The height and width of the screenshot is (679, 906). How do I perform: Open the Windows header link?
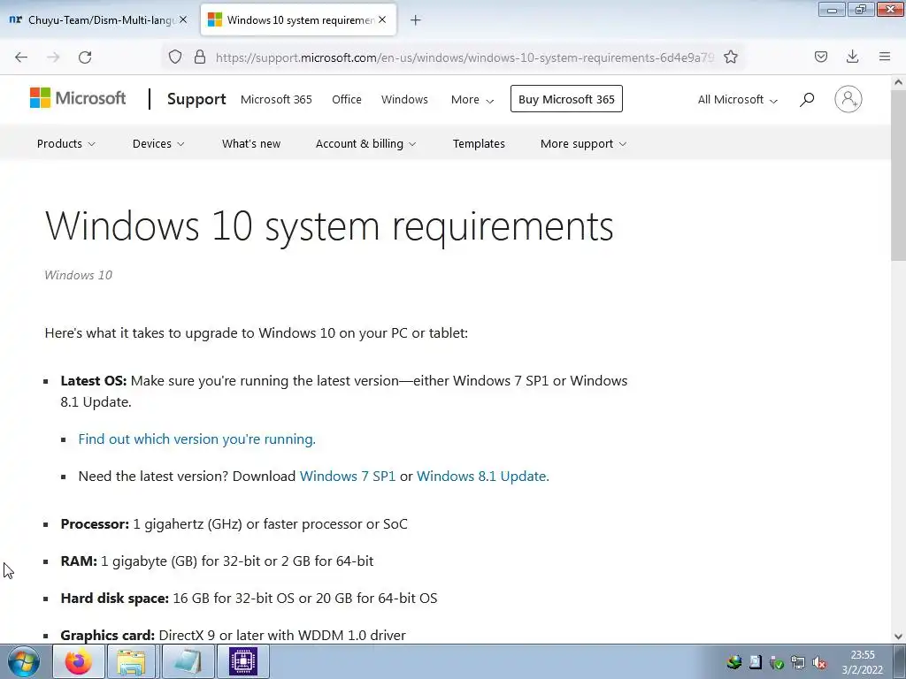[x=404, y=99]
